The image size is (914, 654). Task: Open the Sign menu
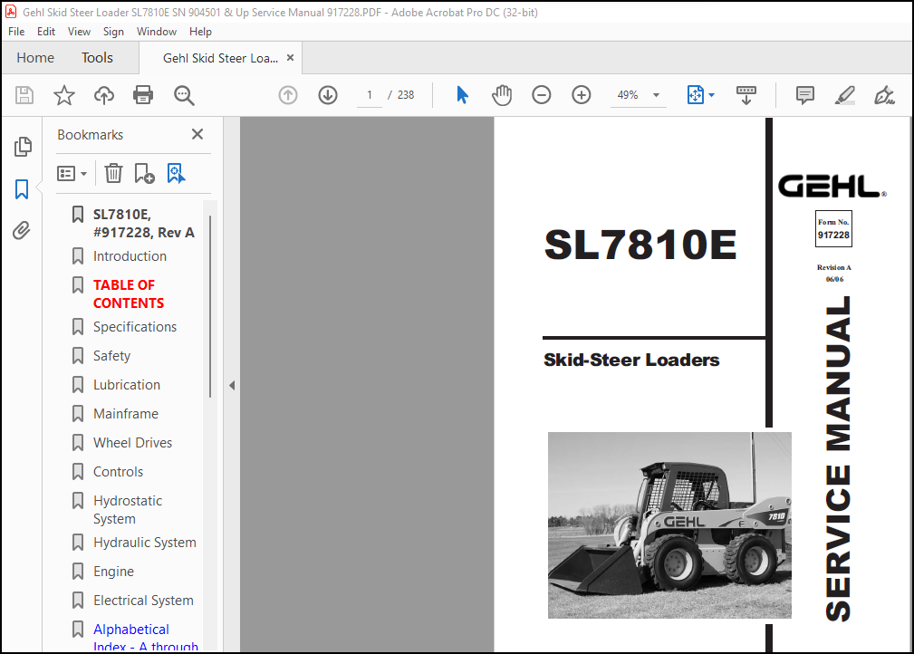tap(113, 32)
